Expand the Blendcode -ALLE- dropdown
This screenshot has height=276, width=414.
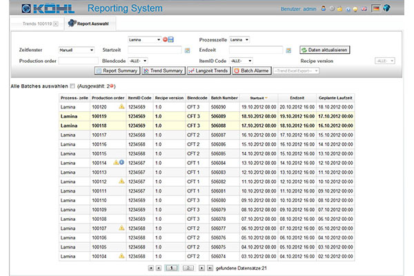tap(138, 61)
